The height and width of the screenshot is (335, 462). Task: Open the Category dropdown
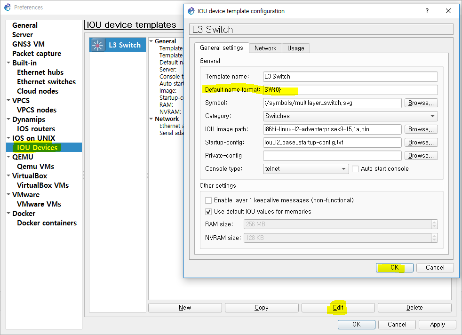click(350, 116)
